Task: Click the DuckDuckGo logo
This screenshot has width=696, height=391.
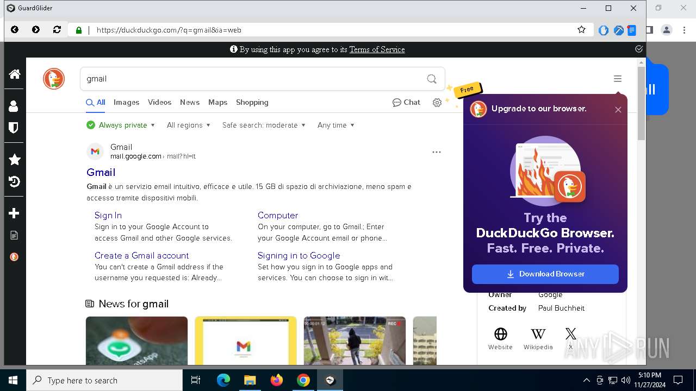Action: tap(54, 79)
